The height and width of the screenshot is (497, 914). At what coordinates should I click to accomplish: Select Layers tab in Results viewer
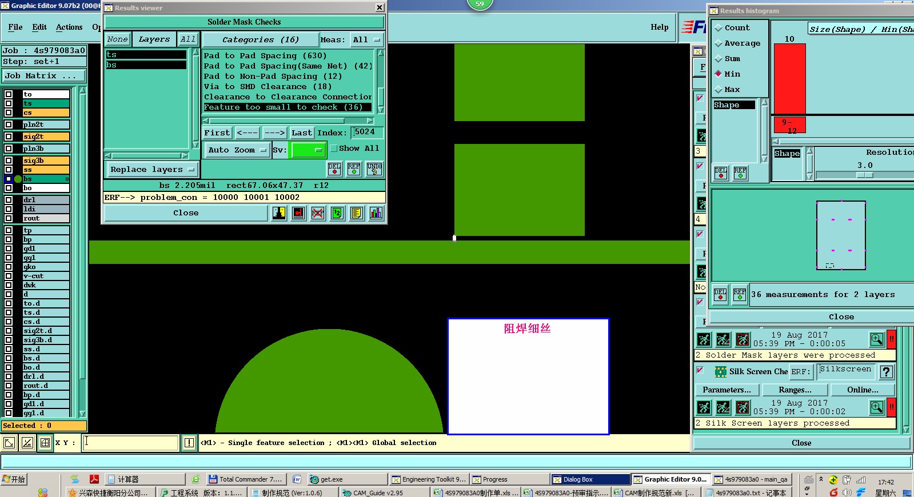(x=154, y=39)
